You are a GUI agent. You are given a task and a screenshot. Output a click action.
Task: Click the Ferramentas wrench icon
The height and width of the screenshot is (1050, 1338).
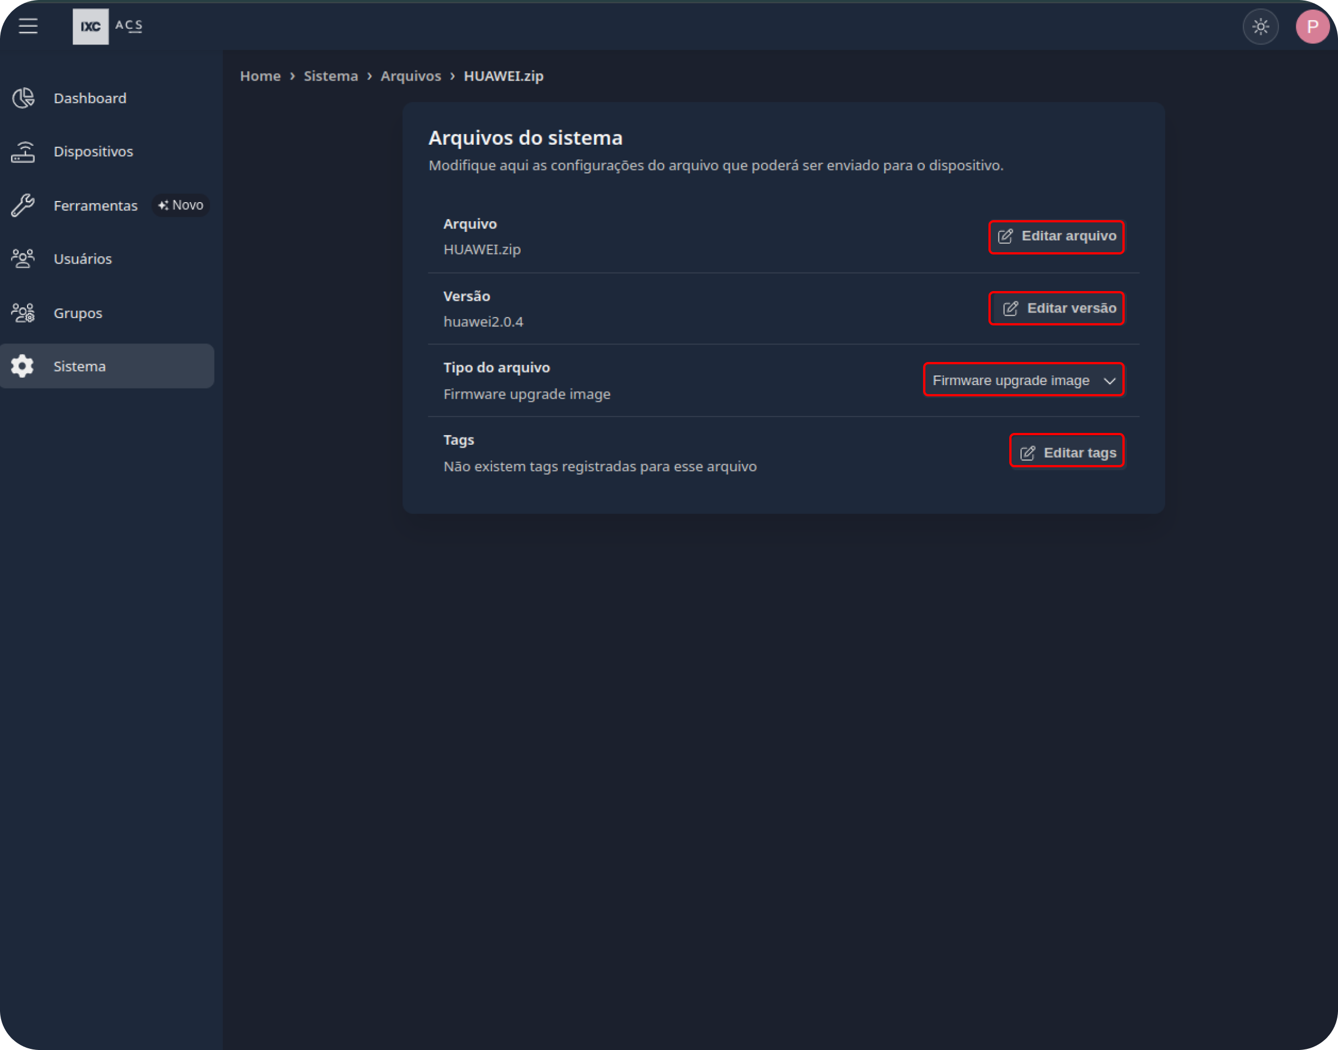tap(23, 205)
